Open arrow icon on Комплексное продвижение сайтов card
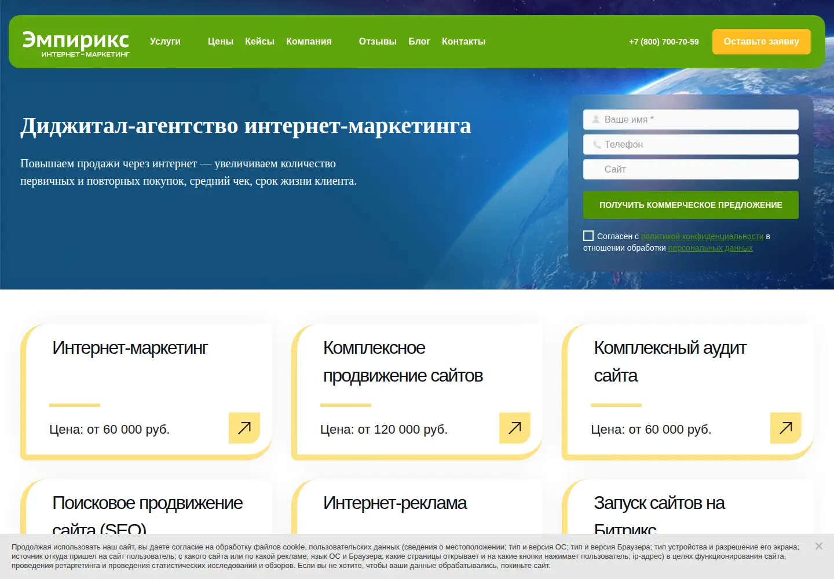This screenshot has width=834, height=579. (515, 428)
